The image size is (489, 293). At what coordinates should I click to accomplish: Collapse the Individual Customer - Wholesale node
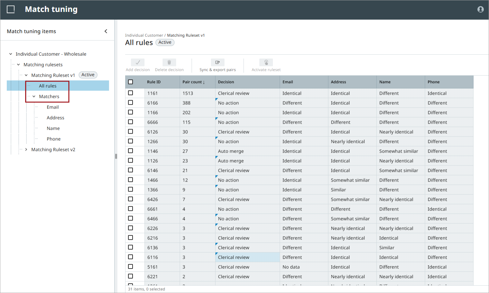click(11, 54)
